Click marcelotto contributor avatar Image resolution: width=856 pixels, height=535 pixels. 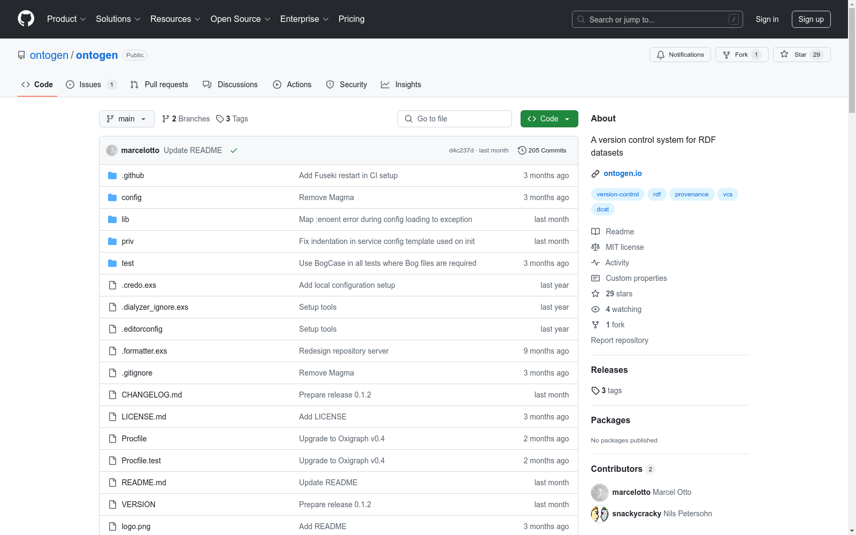click(x=600, y=492)
